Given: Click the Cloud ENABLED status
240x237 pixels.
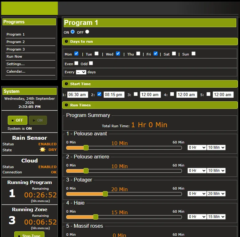Looking at the screenshot, I should (x=48, y=167).
